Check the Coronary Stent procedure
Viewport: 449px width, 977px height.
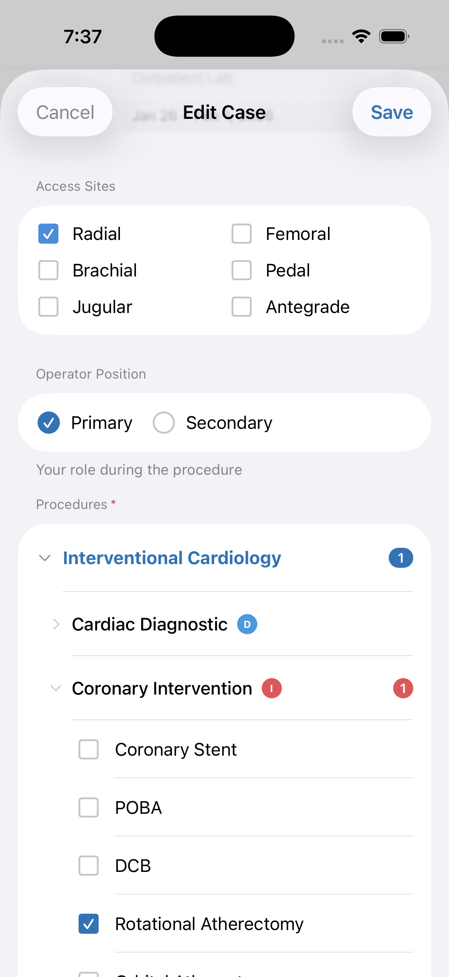[89, 749]
